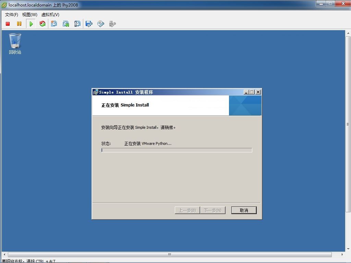Open the 文件(F) menu

click(11, 14)
